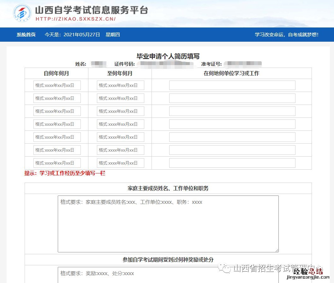334x283 pixels.
Task: Click the HTTP://ZIKAO.SXKSZX.CN/ URL text
Action: click(x=75, y=19)
